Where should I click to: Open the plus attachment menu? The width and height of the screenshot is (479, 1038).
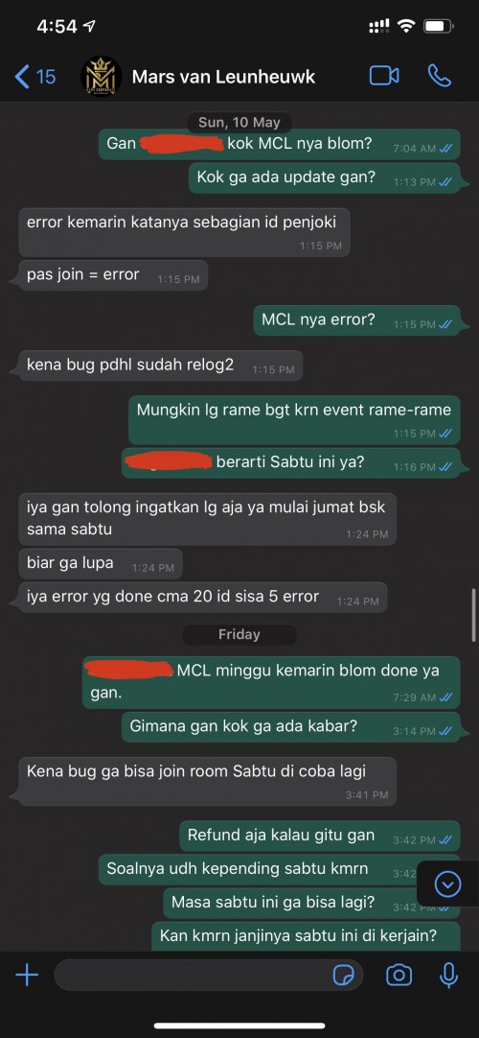27,975
